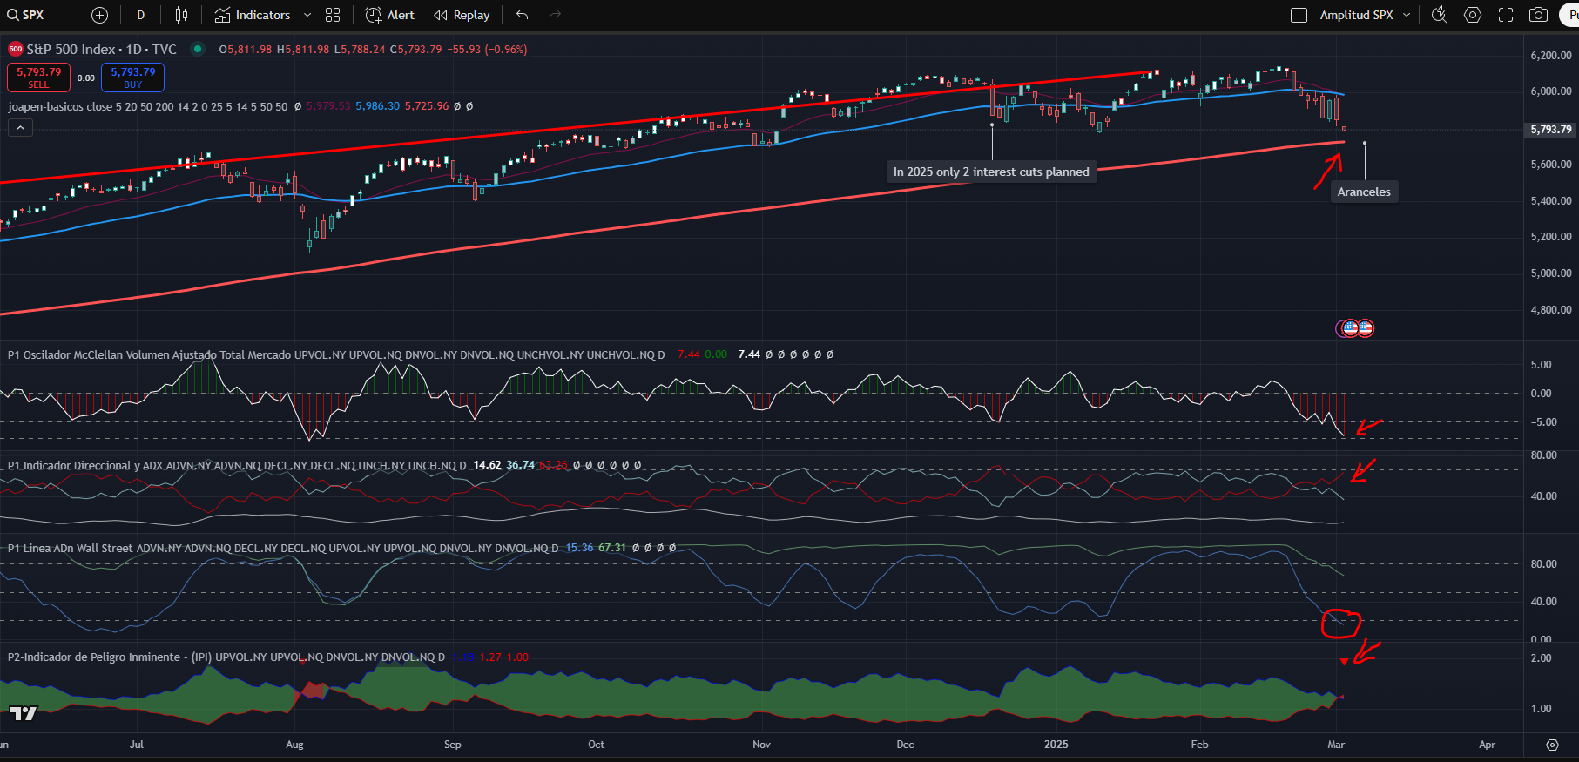
Task: Click the 'In 2025 only 2 interest cuts planned' note
Action: (991, 172)
